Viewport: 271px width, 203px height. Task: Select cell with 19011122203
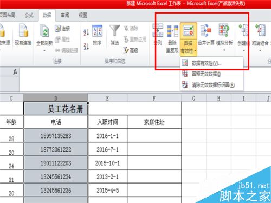pos(56,163)
